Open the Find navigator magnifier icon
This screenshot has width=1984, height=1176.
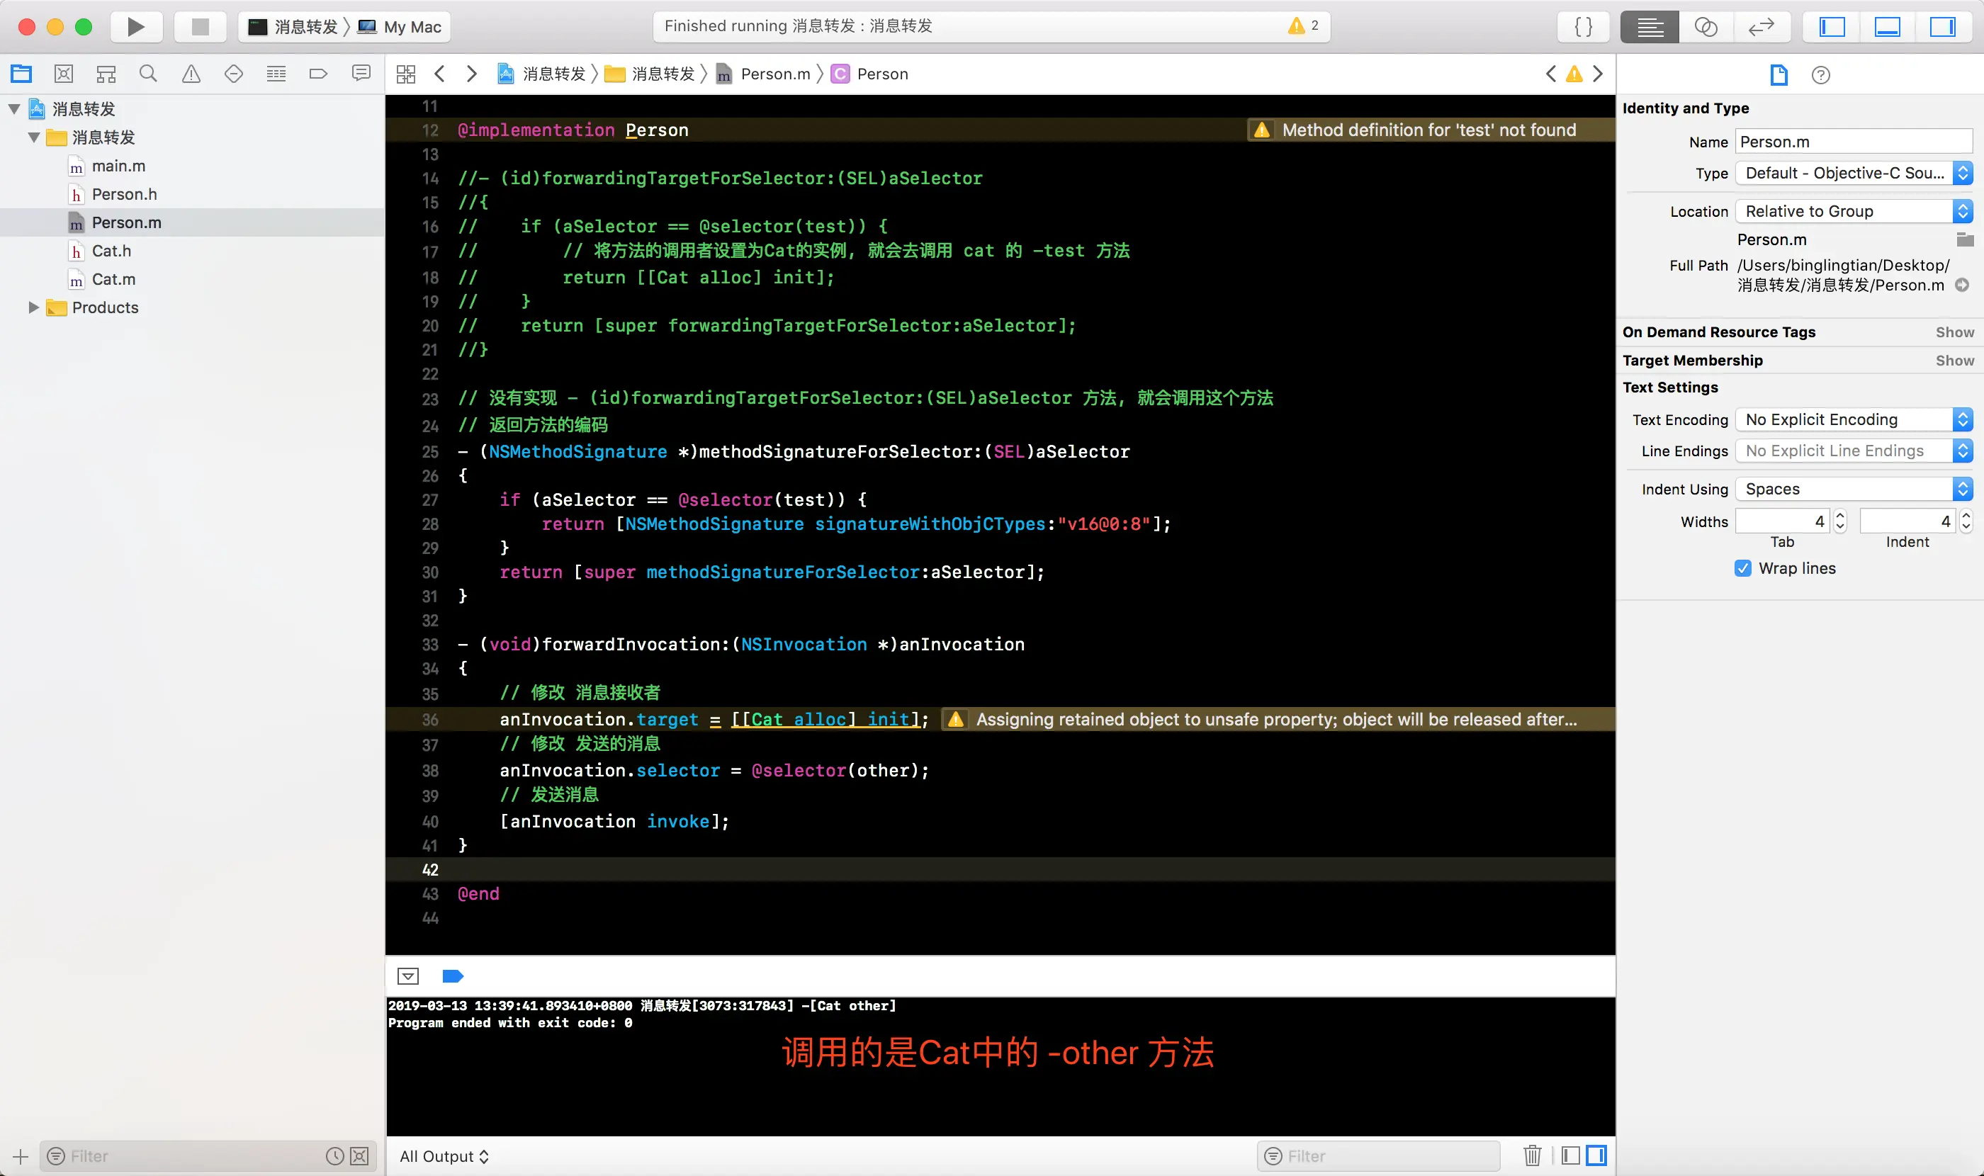click(x=148, y=74)
